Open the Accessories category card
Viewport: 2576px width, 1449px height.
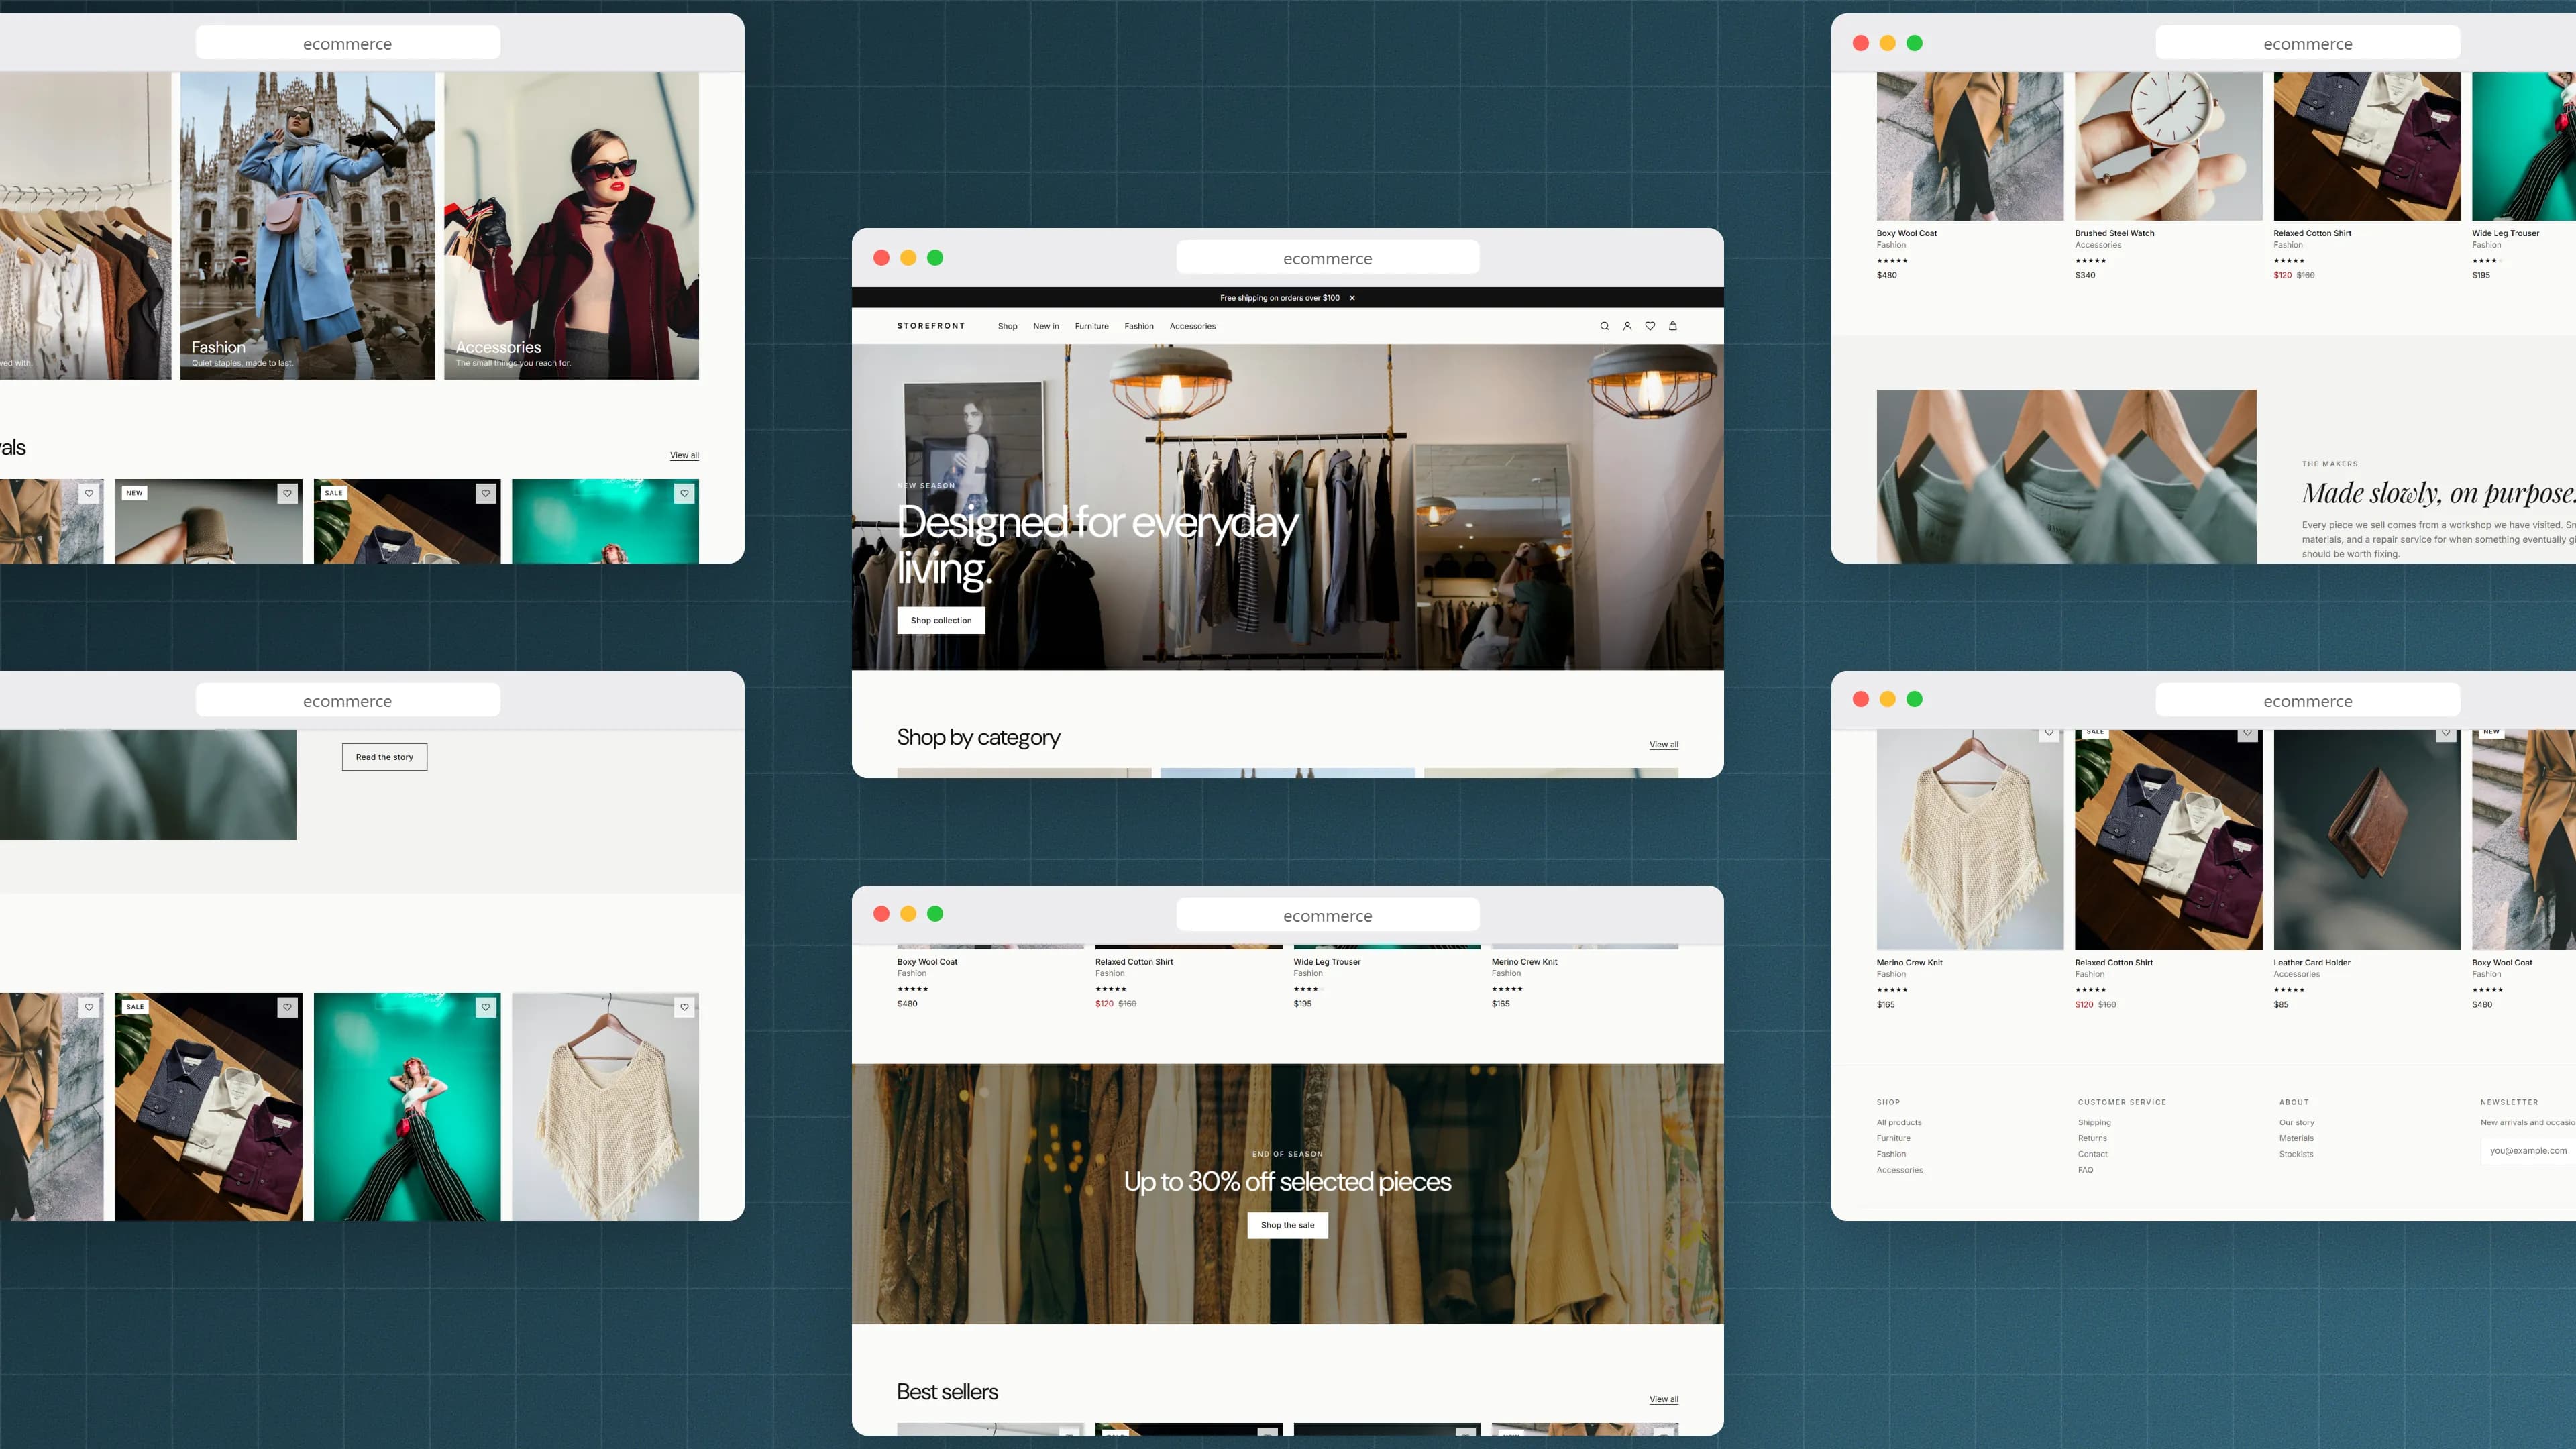(571, 226)
